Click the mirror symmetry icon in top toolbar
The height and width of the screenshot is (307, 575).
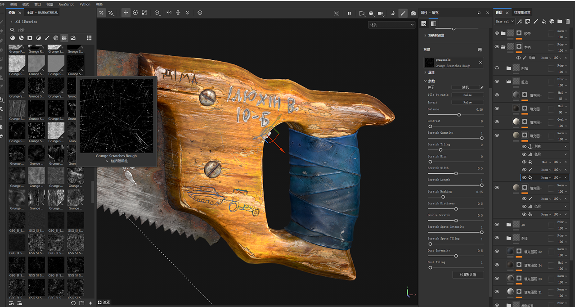click(x=169, y=13)
